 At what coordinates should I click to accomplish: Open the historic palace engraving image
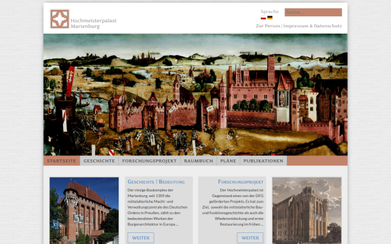(307, 211)
